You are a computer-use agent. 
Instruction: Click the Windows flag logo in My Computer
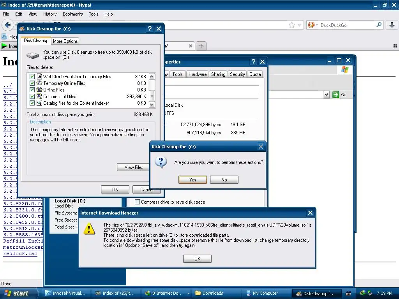pyautogui.click(x=345, y=69)
